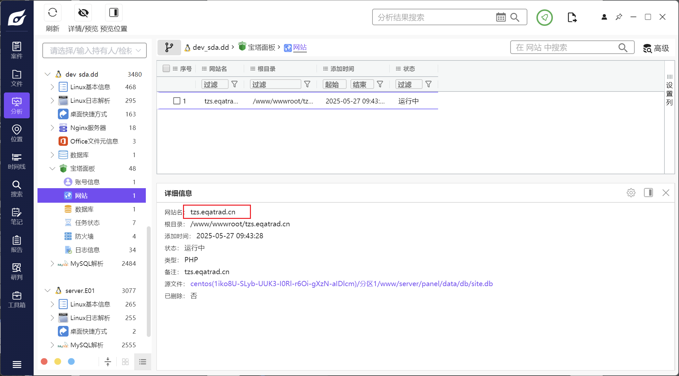679x376 pixels.
Task: Collapse the 宝塔面板 tree node
Action: click(x=52, y=168)
